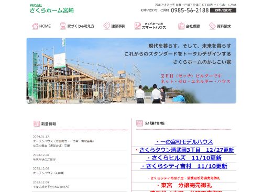The height and width of the screenshot is (192, 262).
Task: Open the 平屋完成見学会 news item
Action: coord(51,187)
